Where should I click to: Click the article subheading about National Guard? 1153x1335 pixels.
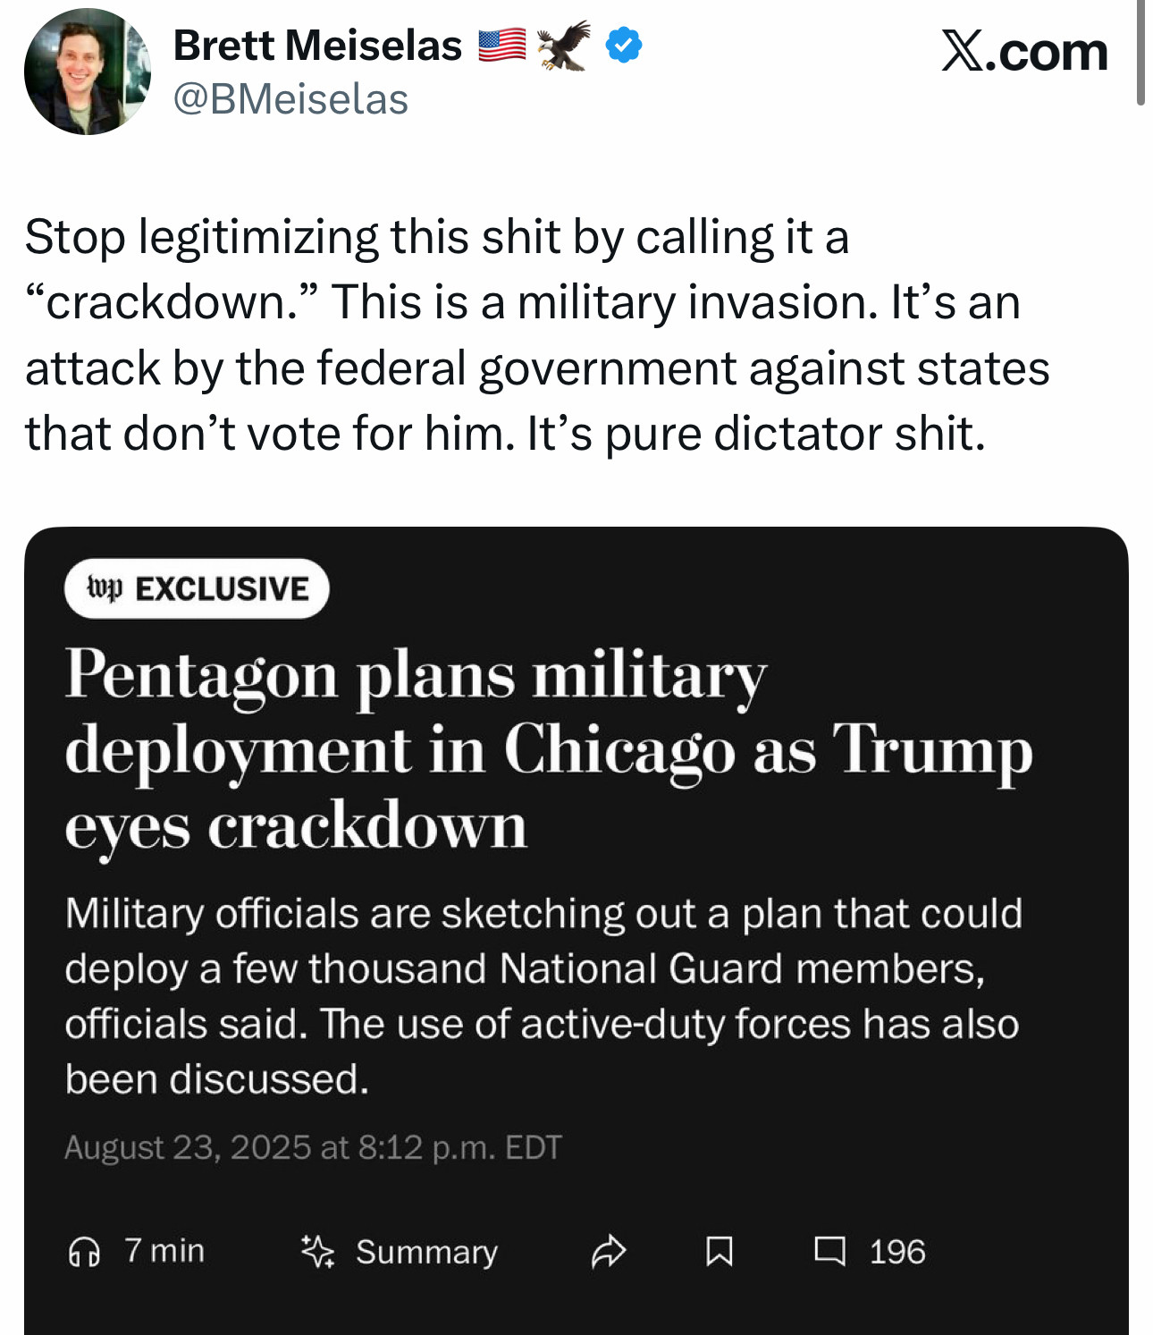coord(543,996)
